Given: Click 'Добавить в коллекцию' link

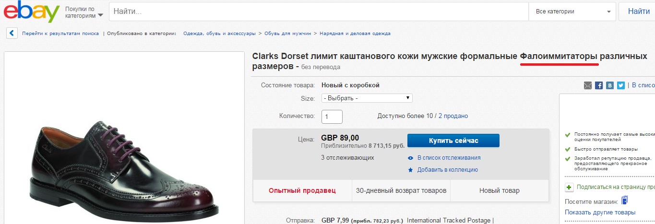Looking at the screenshot, I should (x=447, y=170).
